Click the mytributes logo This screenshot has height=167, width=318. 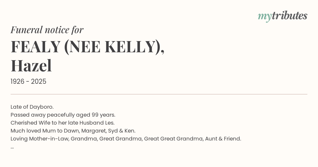282,16
